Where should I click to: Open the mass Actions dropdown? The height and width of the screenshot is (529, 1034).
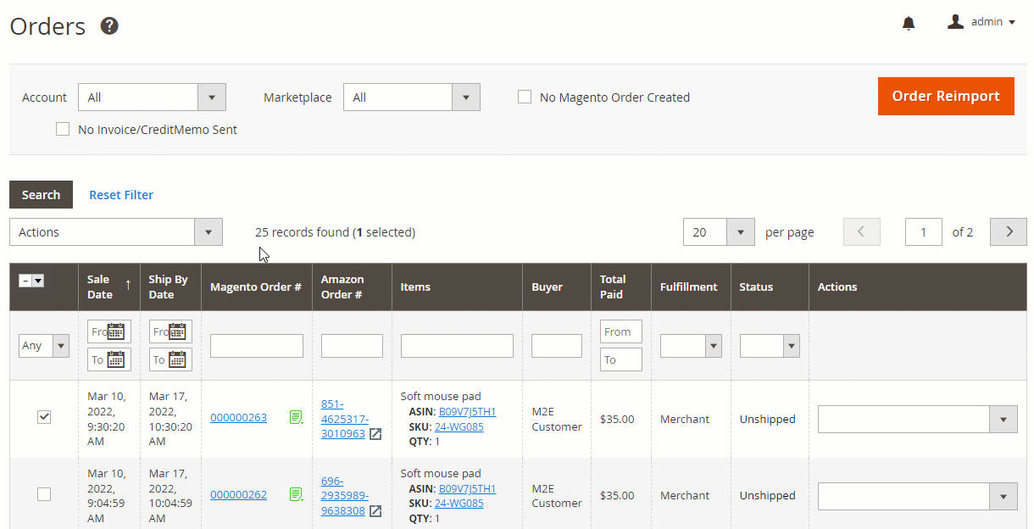coord(116,232)
